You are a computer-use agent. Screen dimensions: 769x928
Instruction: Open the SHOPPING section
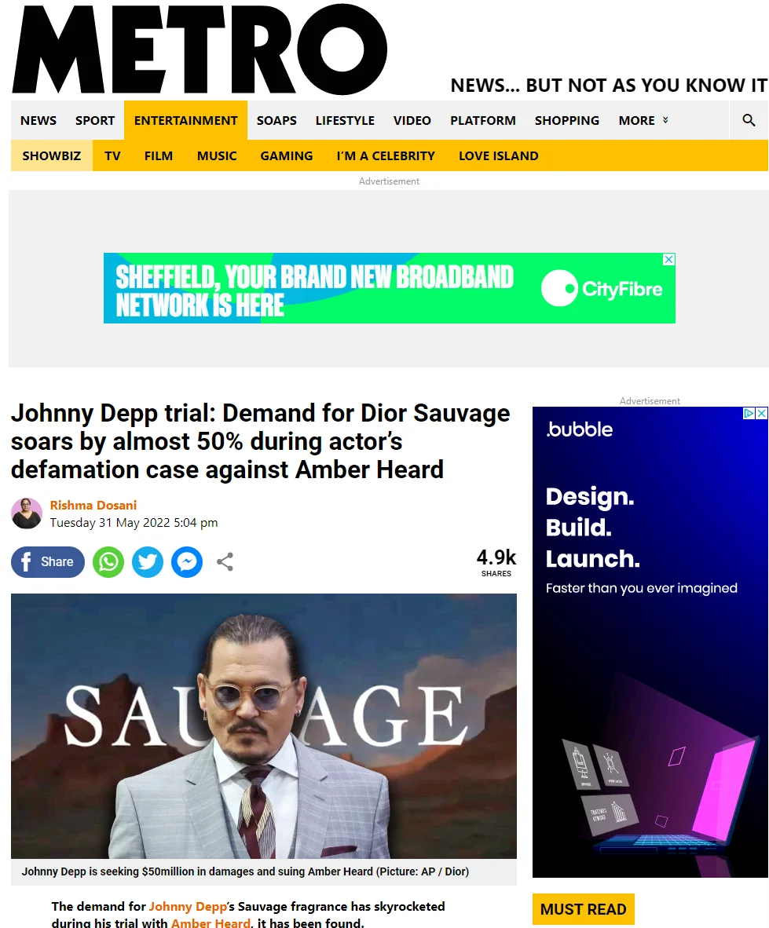point(567,120)
